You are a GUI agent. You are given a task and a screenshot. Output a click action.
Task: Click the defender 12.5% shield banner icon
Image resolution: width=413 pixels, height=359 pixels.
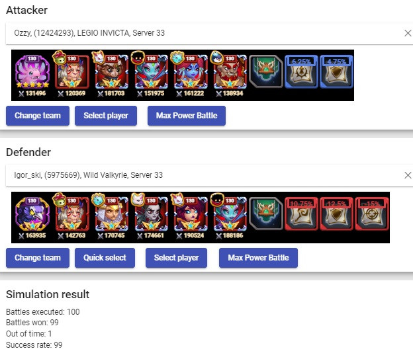click(336, 214)
